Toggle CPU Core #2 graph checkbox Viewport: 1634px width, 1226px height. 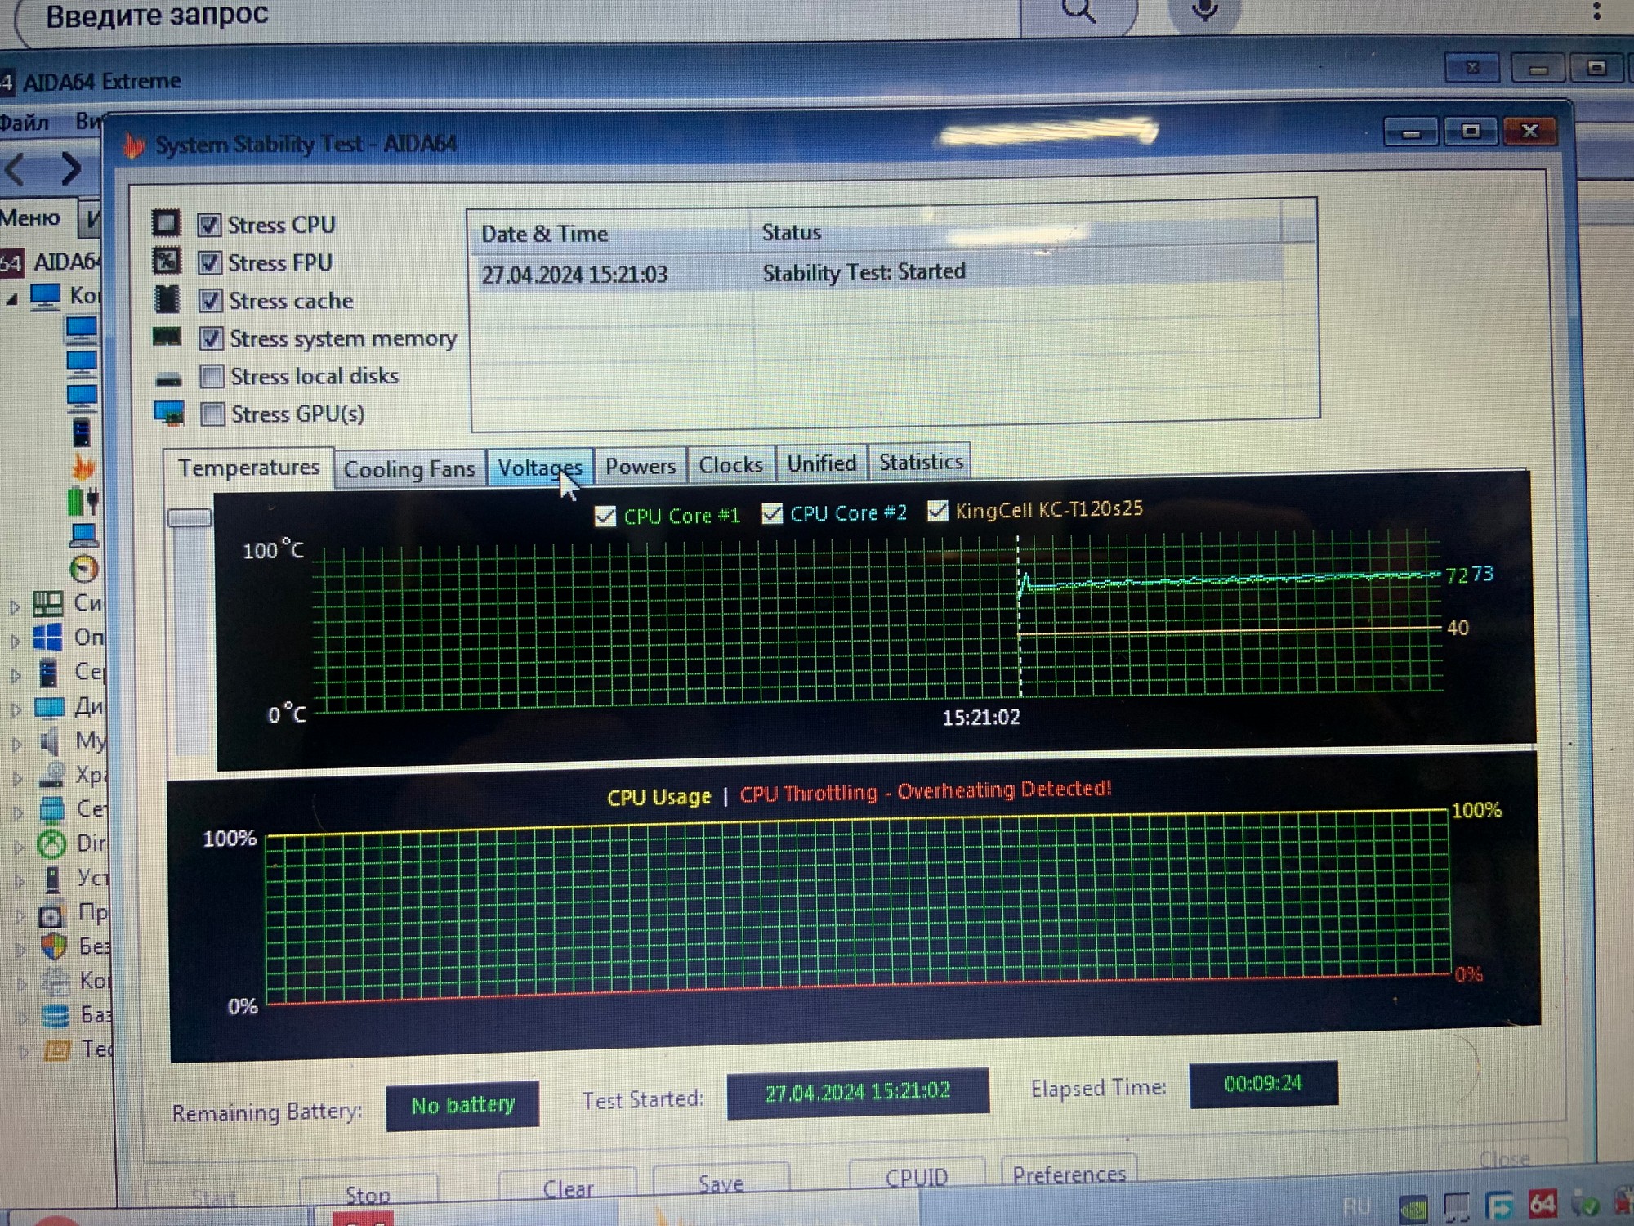coord(772,513)
